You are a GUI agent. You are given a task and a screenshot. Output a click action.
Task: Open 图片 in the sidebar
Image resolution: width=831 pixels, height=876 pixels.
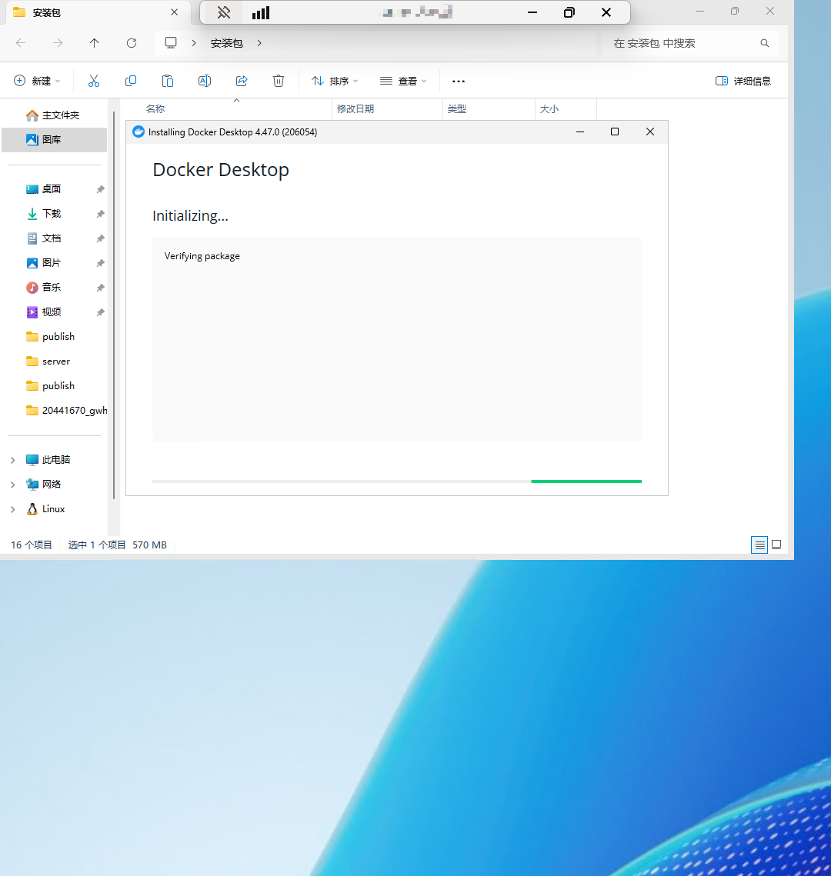[54, 262]
